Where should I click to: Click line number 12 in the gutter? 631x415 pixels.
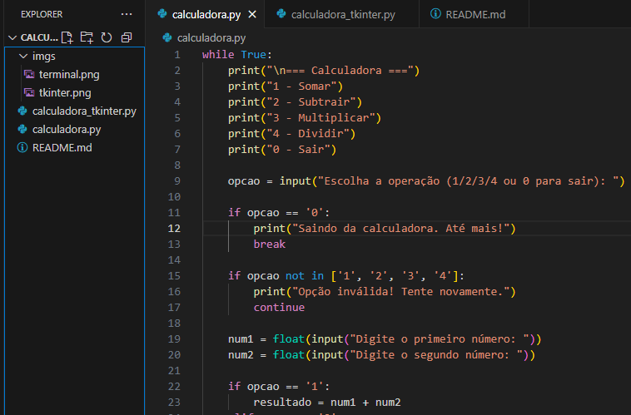click(174, 229)
